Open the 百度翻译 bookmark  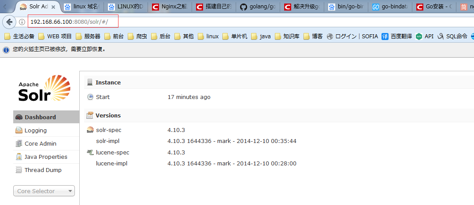[397, 37]
